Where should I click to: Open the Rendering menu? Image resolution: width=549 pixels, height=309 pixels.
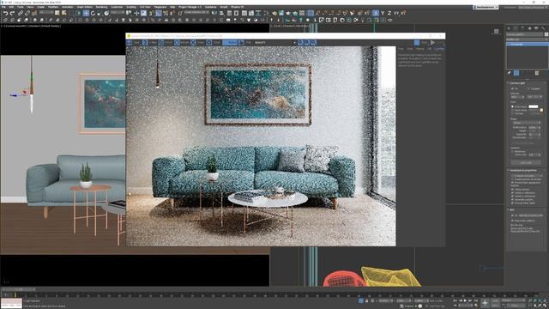pos(101,7)
